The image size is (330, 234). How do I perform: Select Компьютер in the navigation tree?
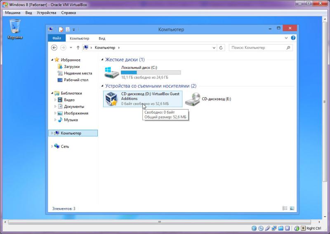click(x=73, y=133)
